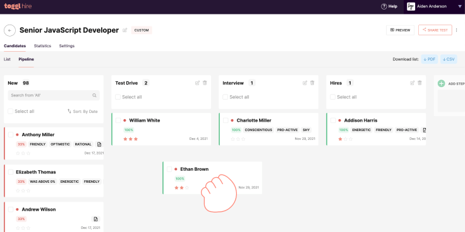The height and width of the screenshot is (232, 465).
Task: Open Charlotte Miller candidate card
Action: coord(269,129)
